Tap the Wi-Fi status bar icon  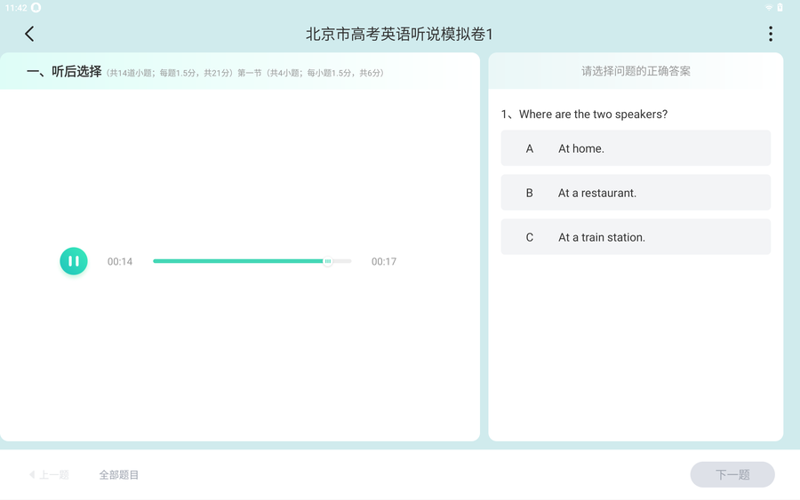click(x=768, y=7)
